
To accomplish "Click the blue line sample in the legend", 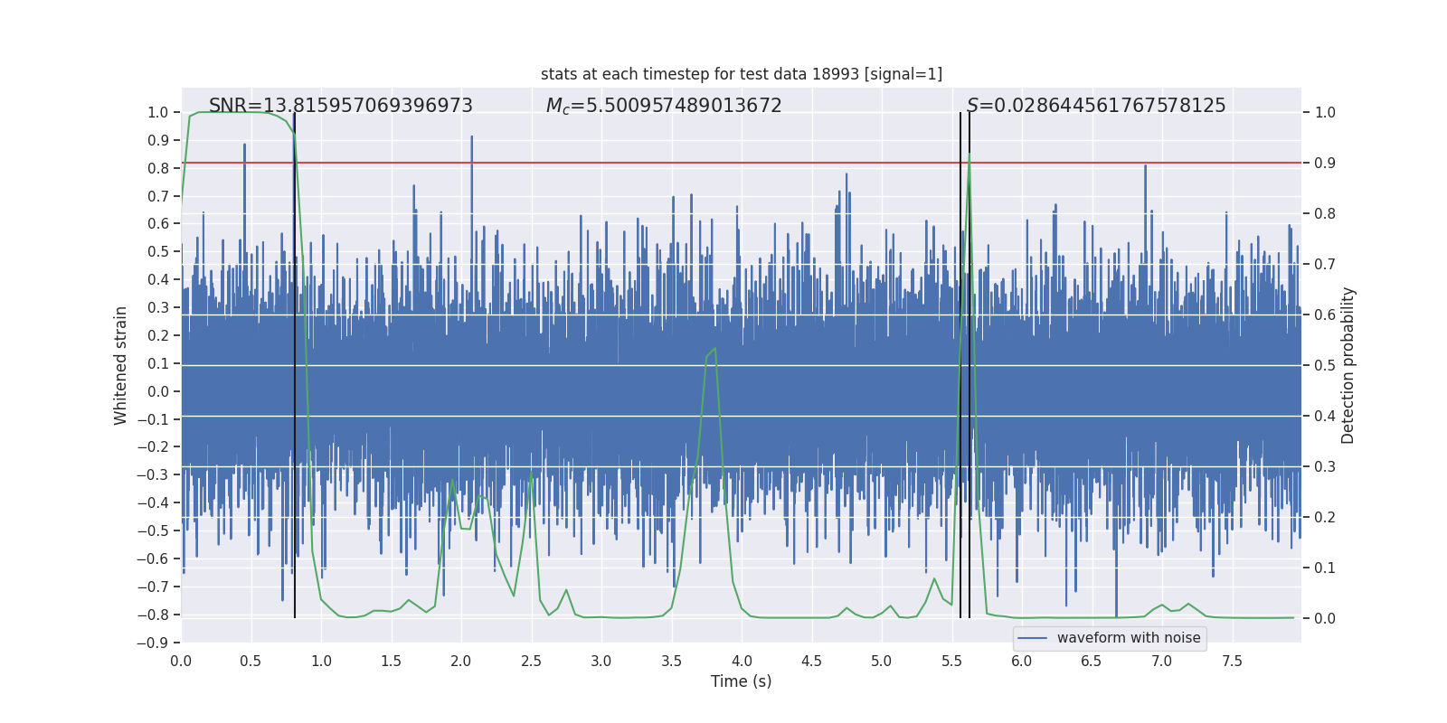I will [1033, 638].
